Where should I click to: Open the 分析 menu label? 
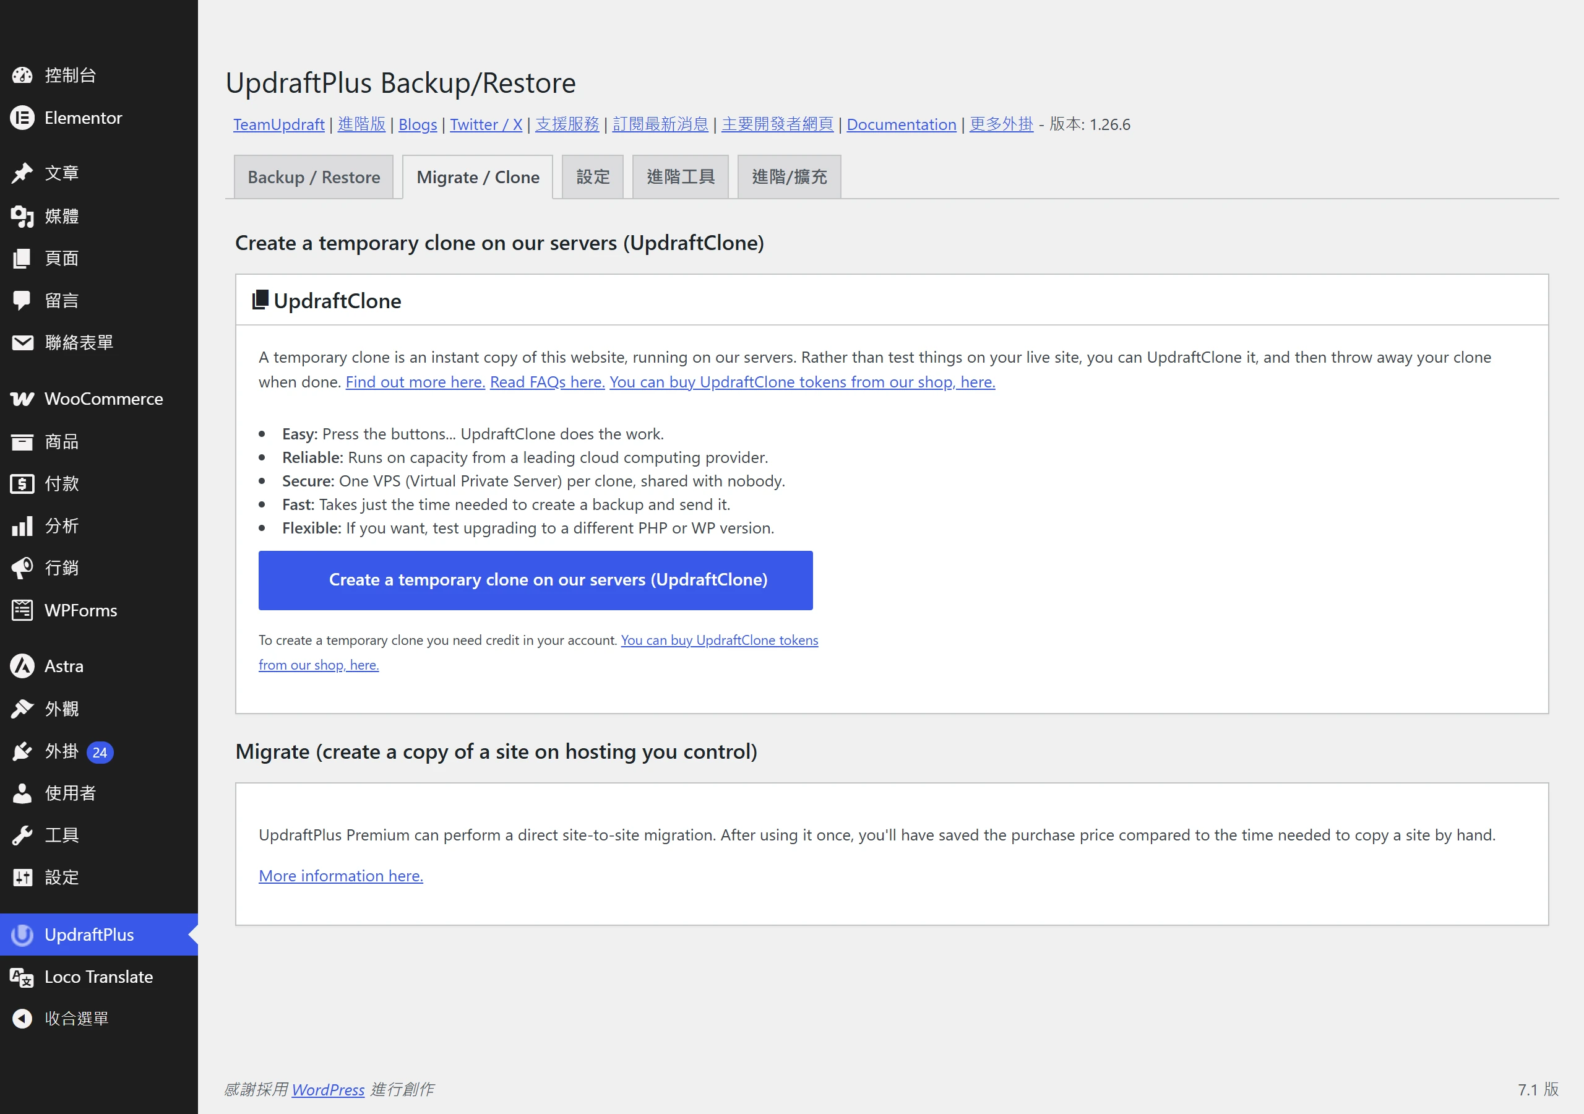pyautogui.click(x=61, y=526)
